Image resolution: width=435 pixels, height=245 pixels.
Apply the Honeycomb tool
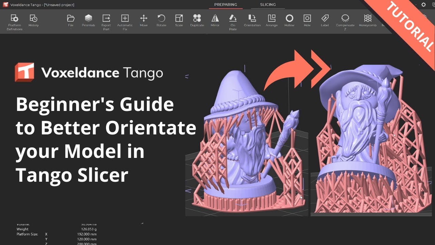point(368,20)
